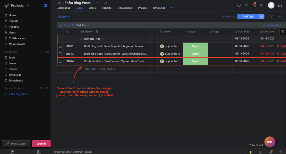Check the EB1-T1 task checkbox
This screenshot has width=286, height=154.
(60, 46)
